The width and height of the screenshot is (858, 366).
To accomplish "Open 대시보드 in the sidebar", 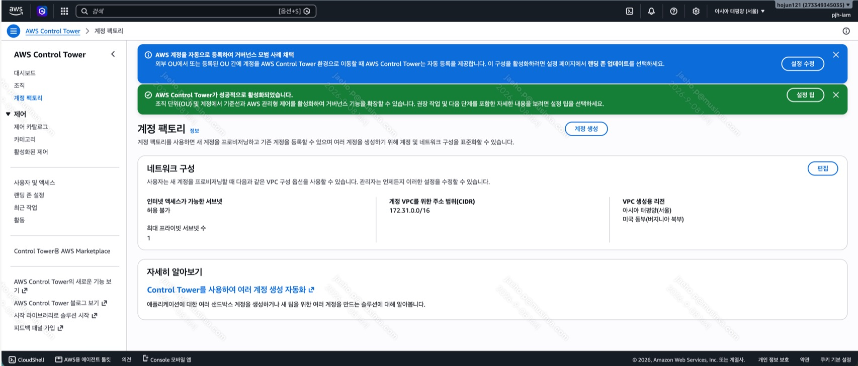I will tap(25, 73).
